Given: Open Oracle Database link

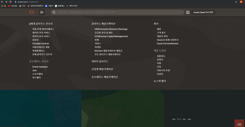Looking at the screenshot, I should pos(40,67).
